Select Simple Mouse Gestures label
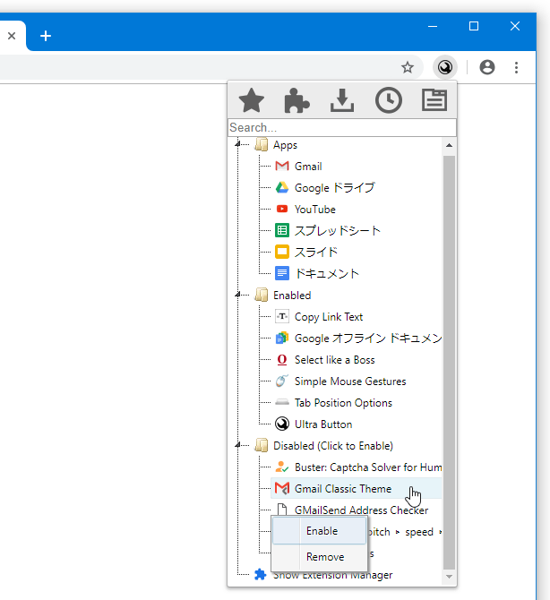550x600 pixels. point(350,381)
